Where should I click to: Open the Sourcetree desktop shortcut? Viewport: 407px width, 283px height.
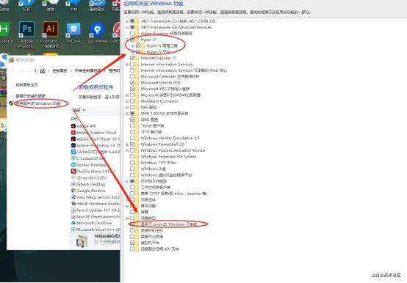pyautogui.click(x=97, y=32)
